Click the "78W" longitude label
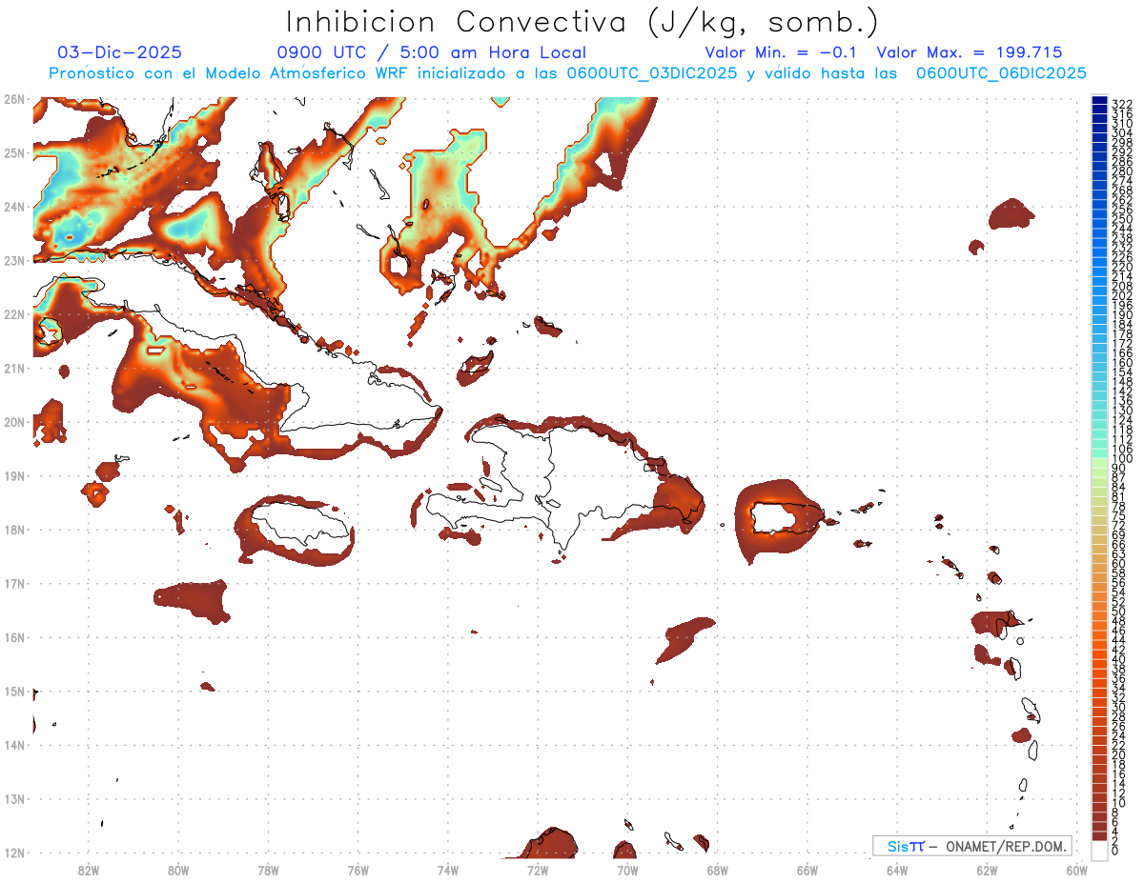 pyautogui.click(x=268, y=870)
